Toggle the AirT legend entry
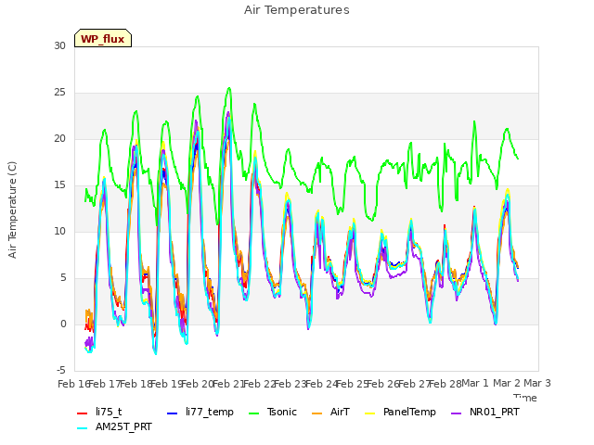This screenshot has width=594, height=445. tap(330, 412)
